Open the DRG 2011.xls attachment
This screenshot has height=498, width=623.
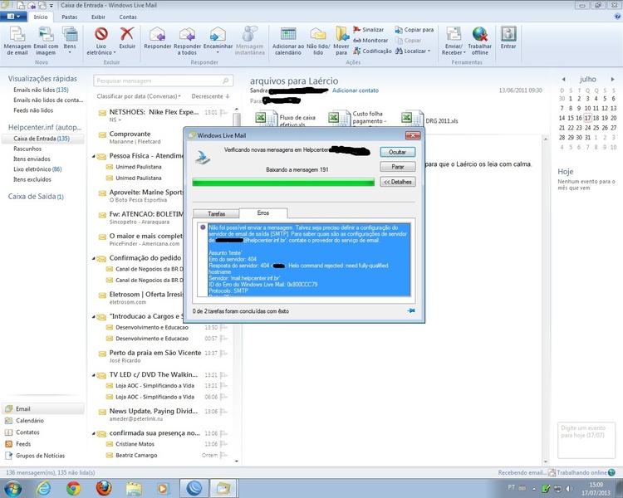point(430,119)
